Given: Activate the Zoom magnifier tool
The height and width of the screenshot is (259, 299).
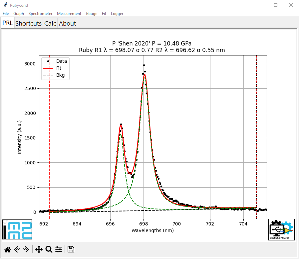Looking at the screenshot, I should coord(49,249).
